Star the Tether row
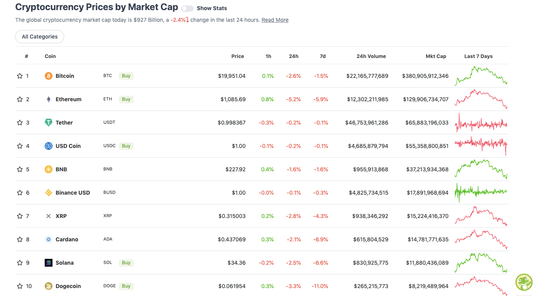538x297 pixels. (20, 123)
